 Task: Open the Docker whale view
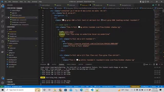click(x=3, y=52)
